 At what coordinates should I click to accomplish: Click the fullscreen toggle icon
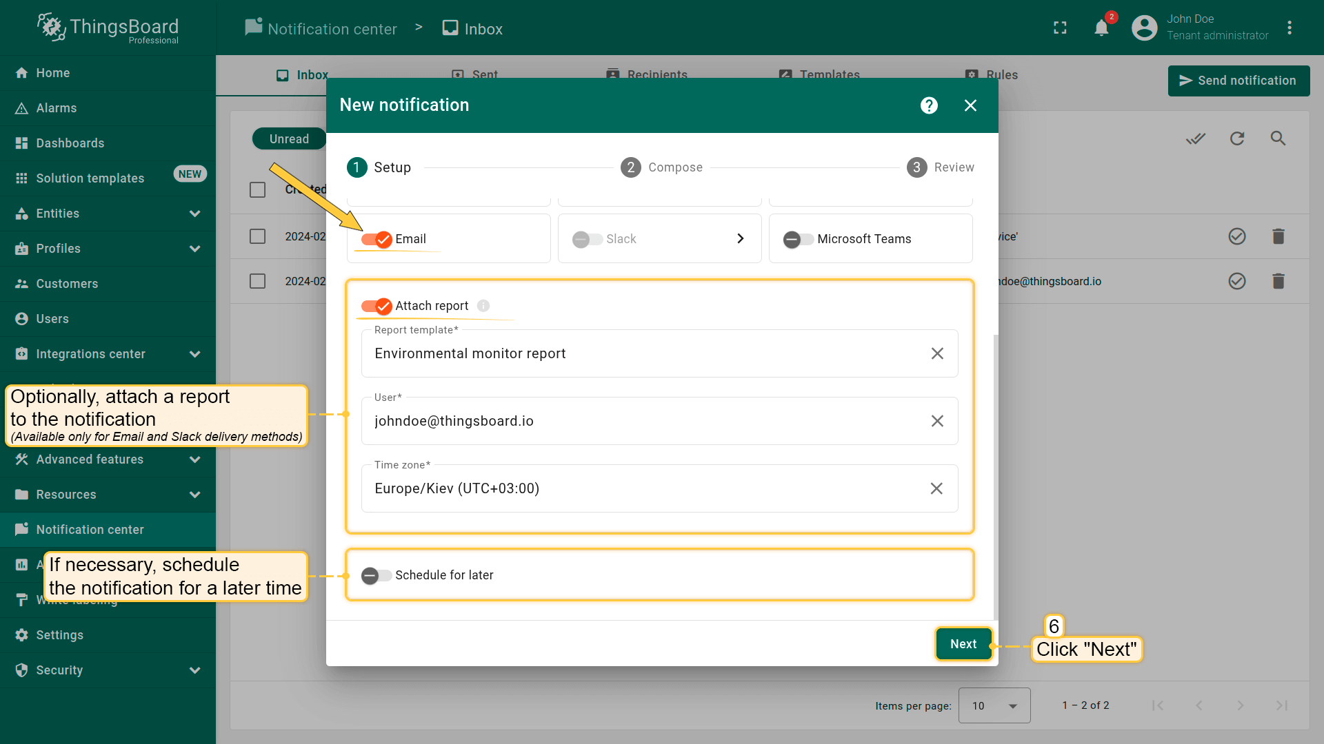tap(1060, 28)
